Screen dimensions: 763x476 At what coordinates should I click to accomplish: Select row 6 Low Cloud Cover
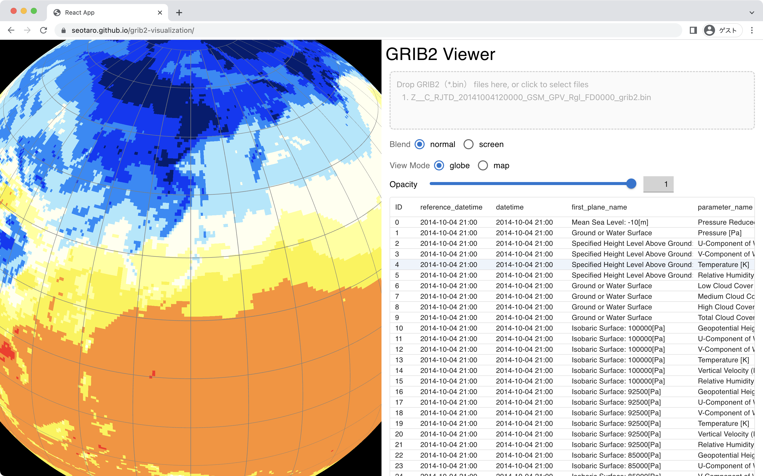click(x=572, y=286)
